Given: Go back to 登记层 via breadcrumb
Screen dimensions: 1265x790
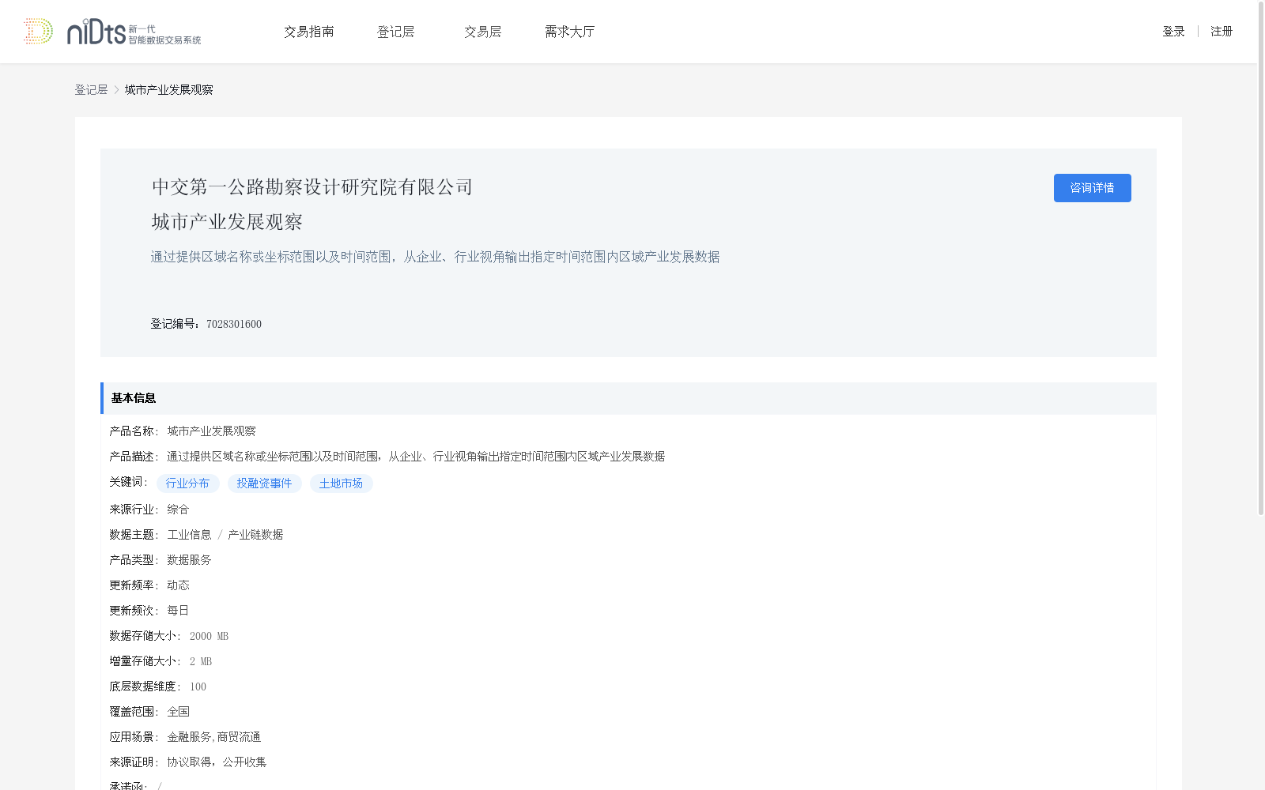Looking at the screenshot, I should tap(91, 90).
